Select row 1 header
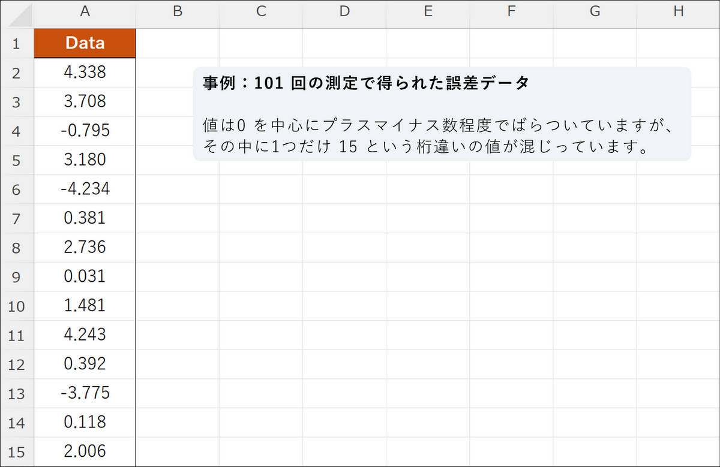720x467 pixels. point(17,43)
